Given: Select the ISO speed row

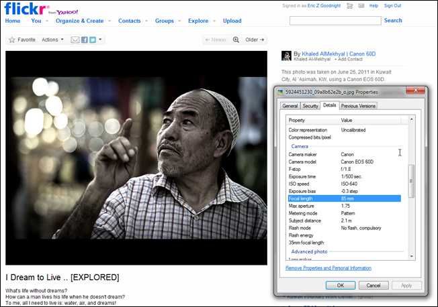Looking at the screenshot, I should tap(344, 184).
